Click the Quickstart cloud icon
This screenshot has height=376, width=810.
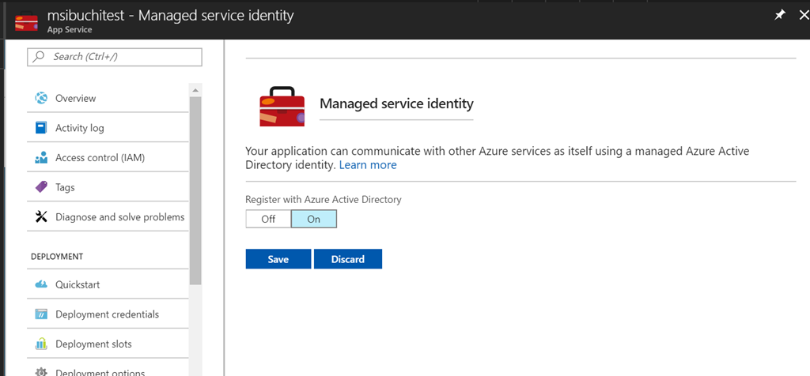(x=41, y=284)
